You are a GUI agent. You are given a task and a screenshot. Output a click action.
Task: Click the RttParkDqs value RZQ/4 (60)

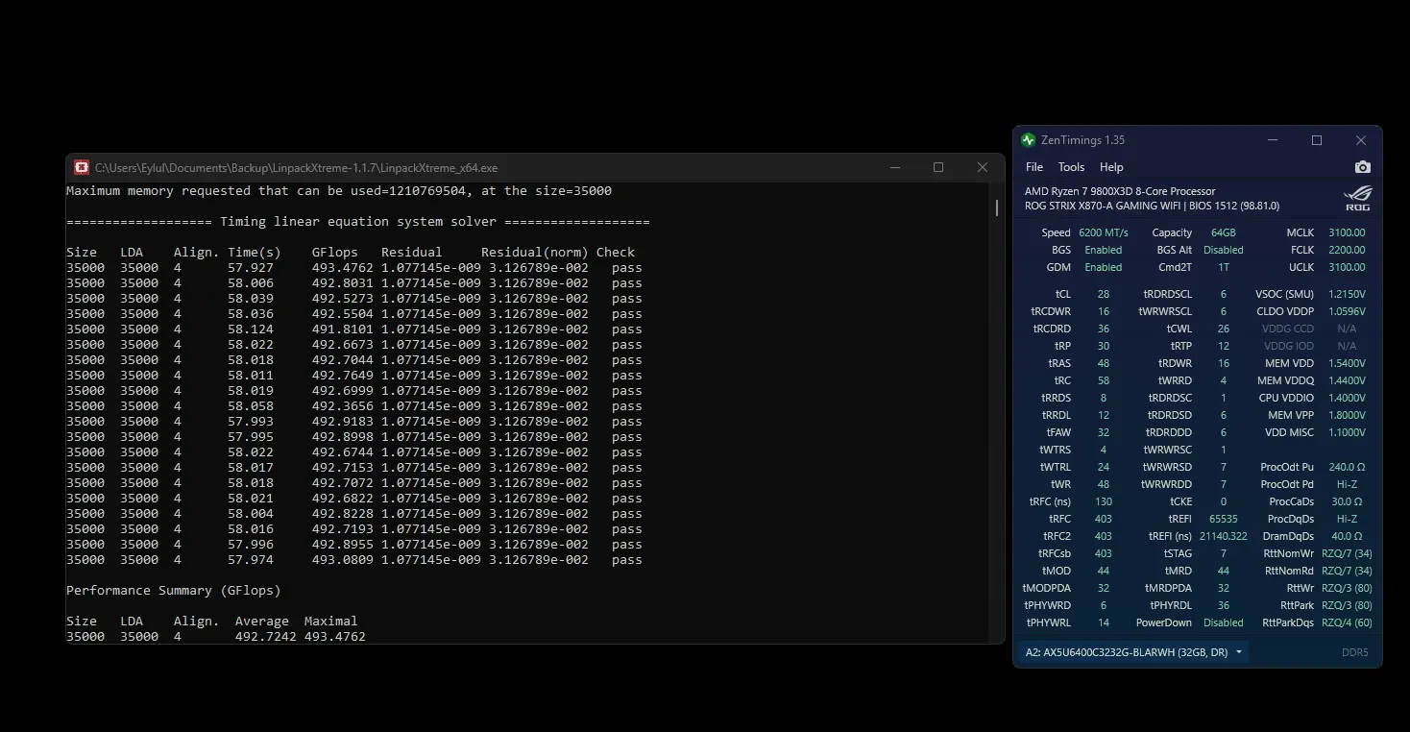point(1347,622)
